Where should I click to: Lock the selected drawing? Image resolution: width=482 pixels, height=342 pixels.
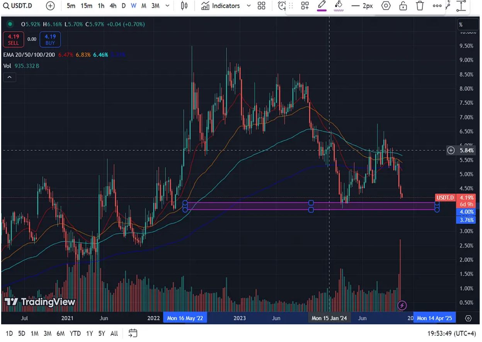[403, 6]
